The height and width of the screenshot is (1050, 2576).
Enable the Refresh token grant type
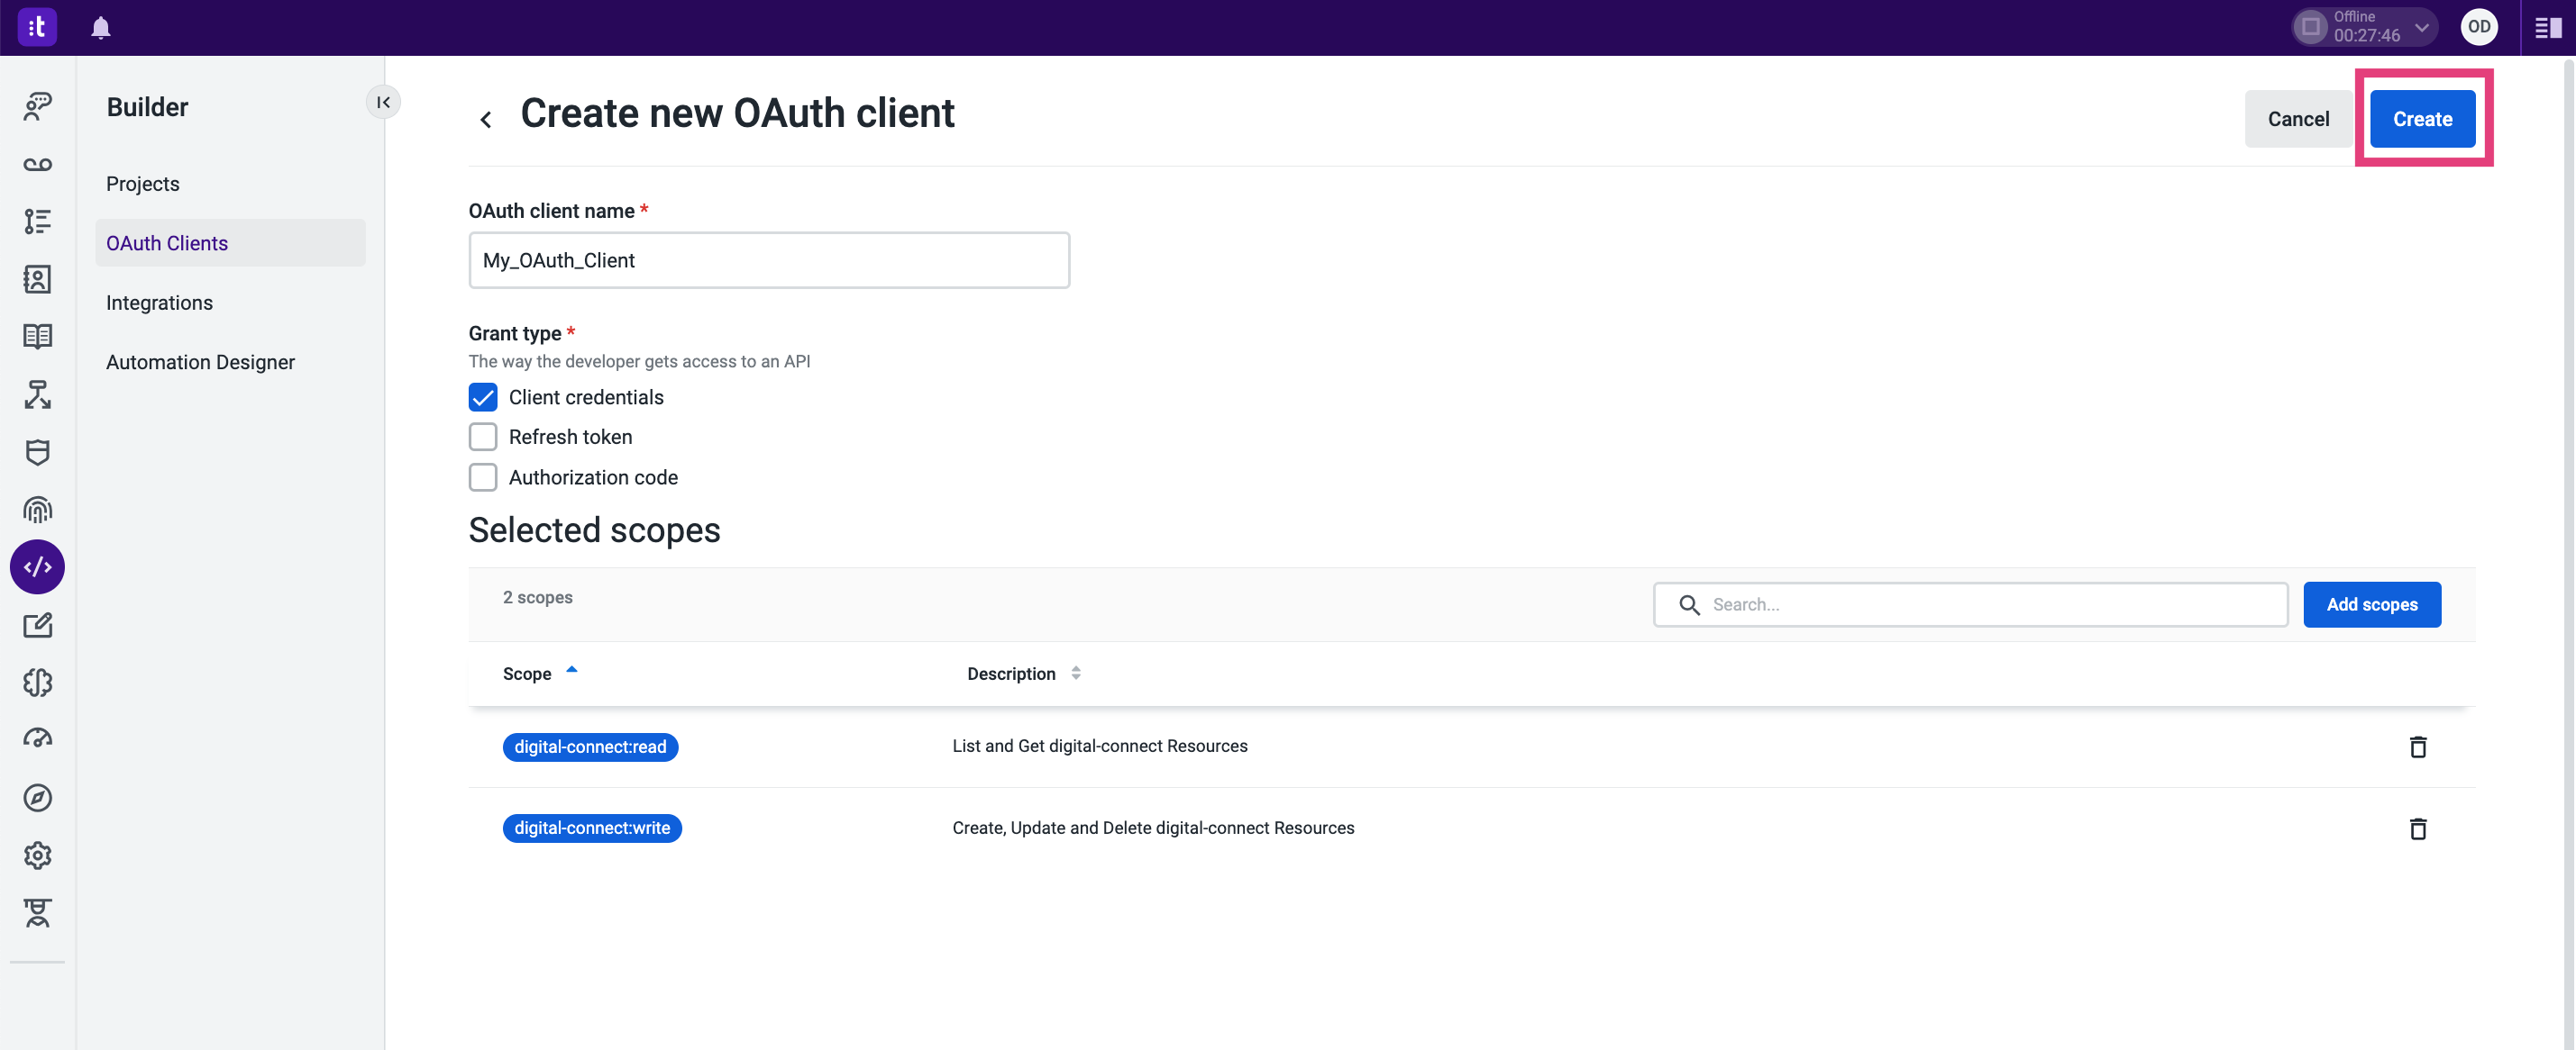(x=483, y=437)
